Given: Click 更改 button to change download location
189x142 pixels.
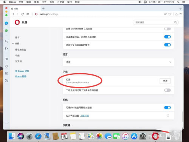Looking at the screenshot, I should pyautogui.click(x=165, y=81).
